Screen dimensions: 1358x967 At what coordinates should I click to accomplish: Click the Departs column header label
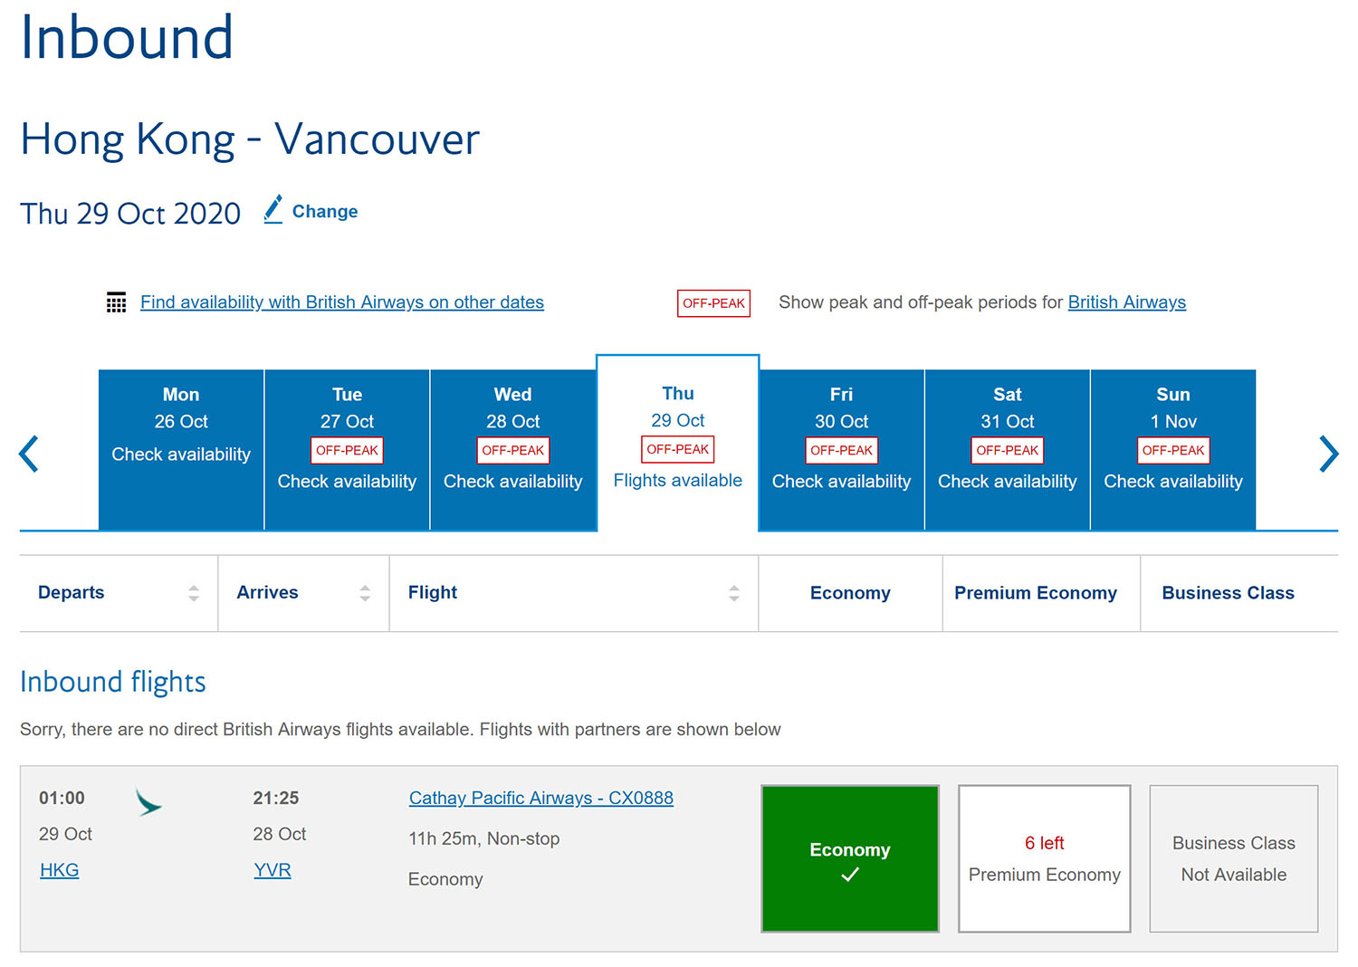(72, 592)
